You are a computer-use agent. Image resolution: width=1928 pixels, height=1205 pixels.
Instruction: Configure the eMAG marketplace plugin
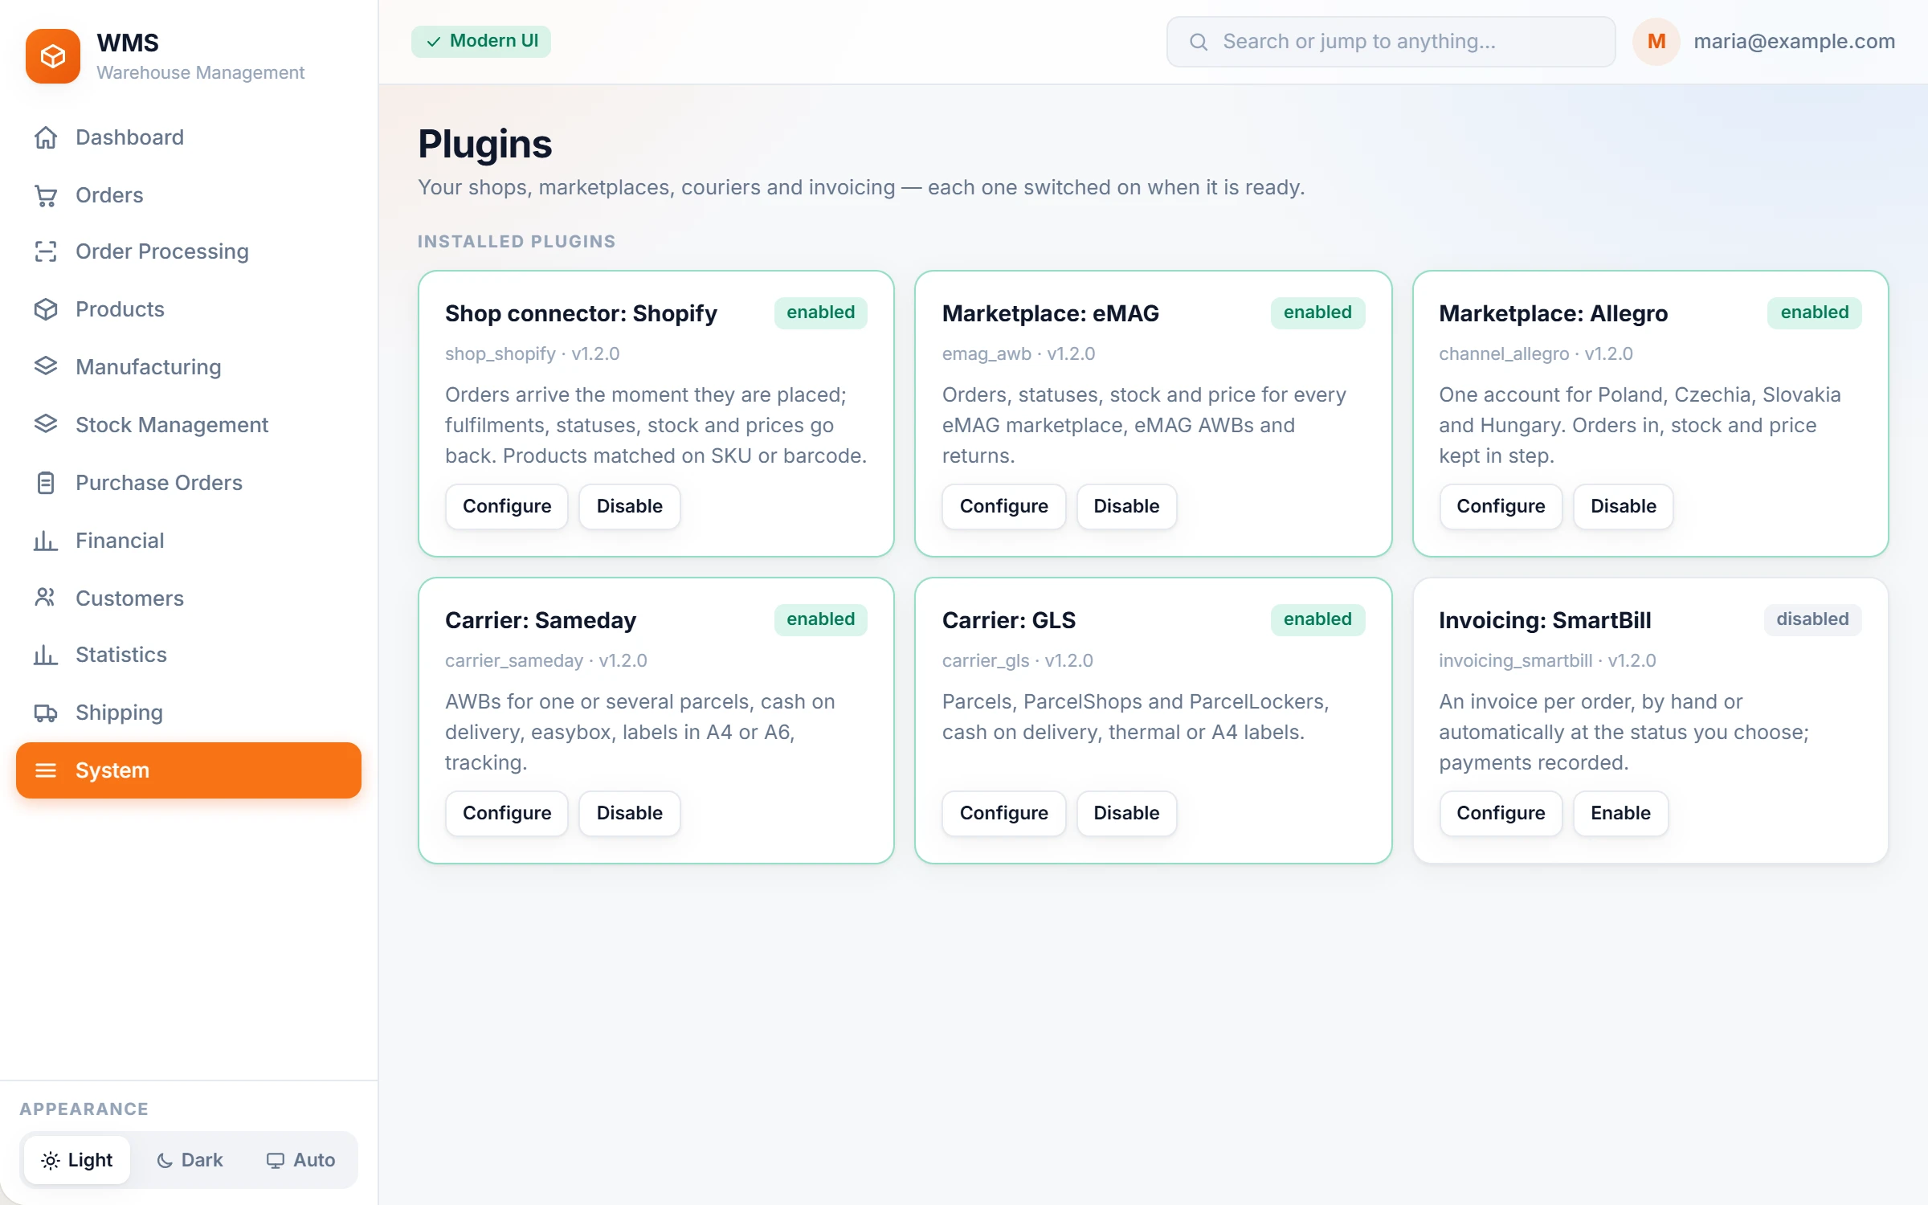(x=1004, y=506)
